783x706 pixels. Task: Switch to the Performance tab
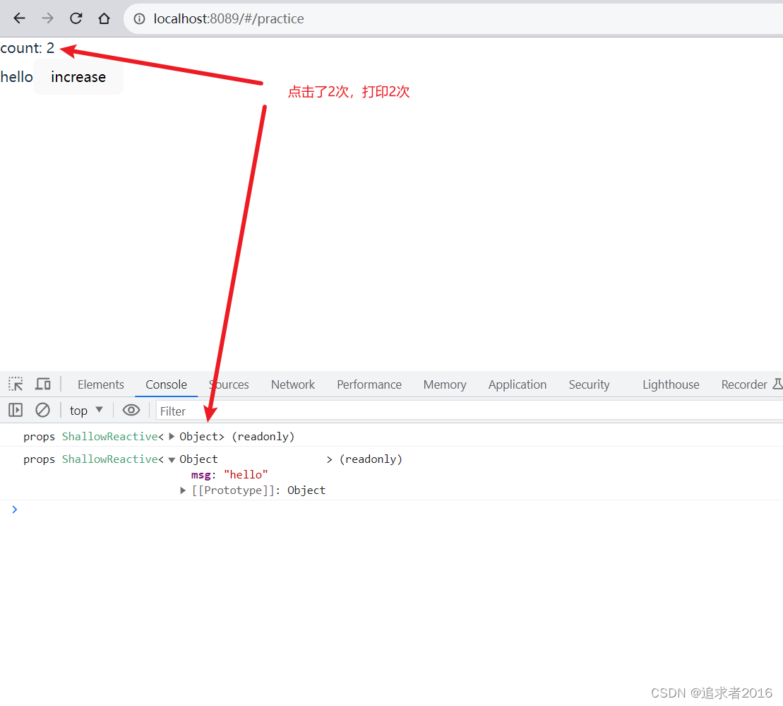tap(369, 384)
